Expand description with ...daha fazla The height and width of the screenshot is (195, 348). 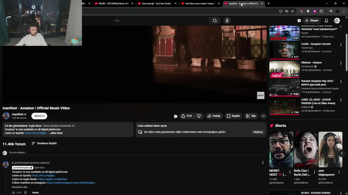56,133
